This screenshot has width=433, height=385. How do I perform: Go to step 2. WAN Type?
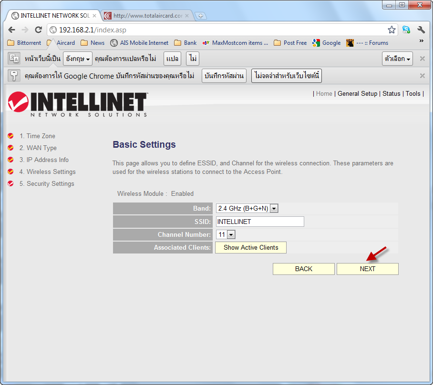point(38,148)
